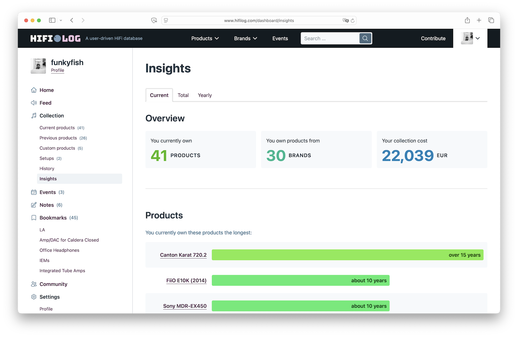Expand the Products dropdown menu

[x=205, y=38]
